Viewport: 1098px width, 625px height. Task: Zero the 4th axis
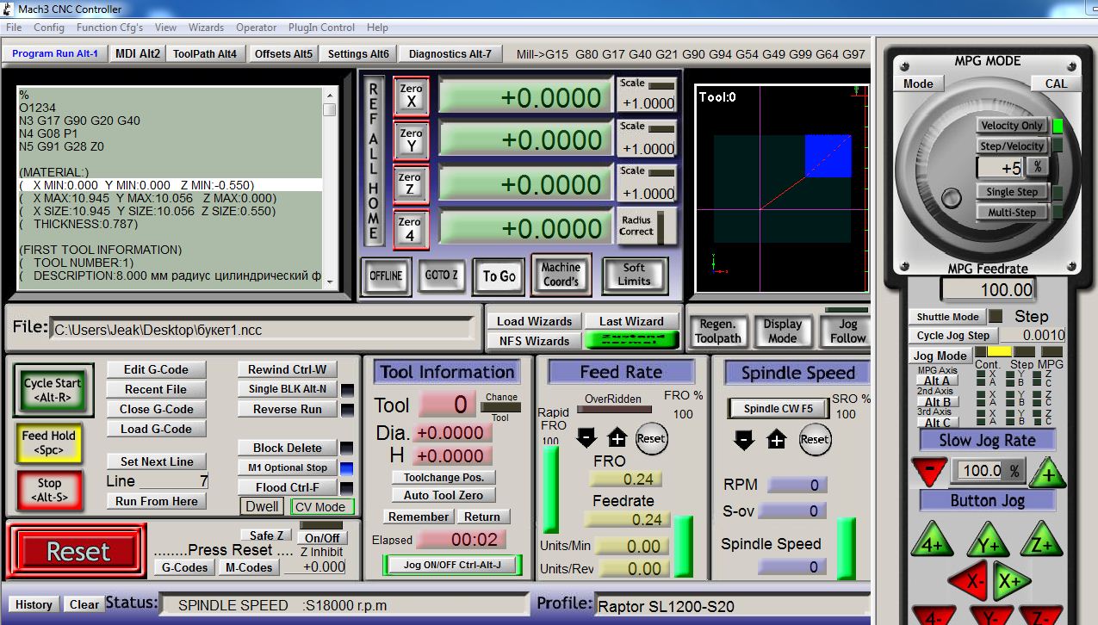coord(411,229)
